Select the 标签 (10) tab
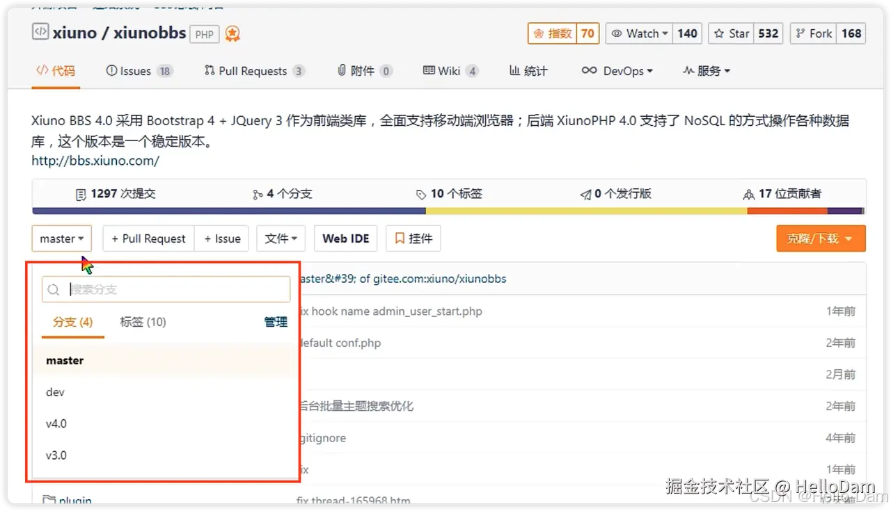The image size is (891, 511). (143, 322)
